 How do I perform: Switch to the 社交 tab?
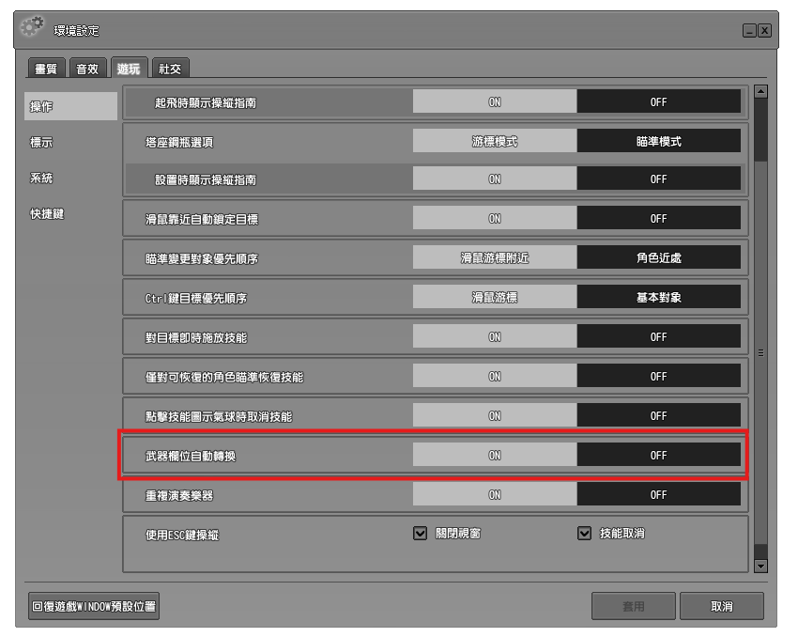170,69
